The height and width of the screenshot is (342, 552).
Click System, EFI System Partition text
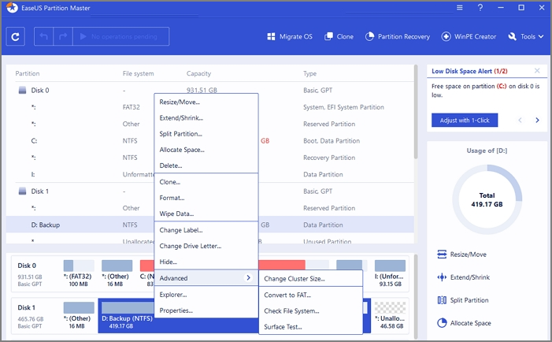343,107
